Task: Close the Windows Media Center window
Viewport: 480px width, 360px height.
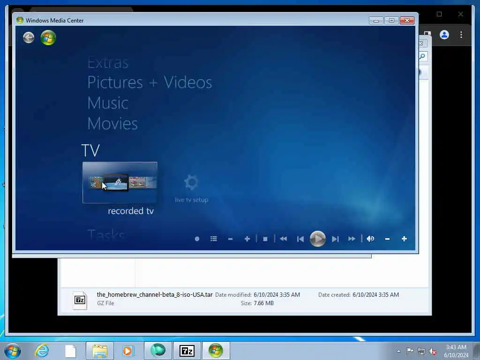Action: pyautogui.click(x=407, y=21)
